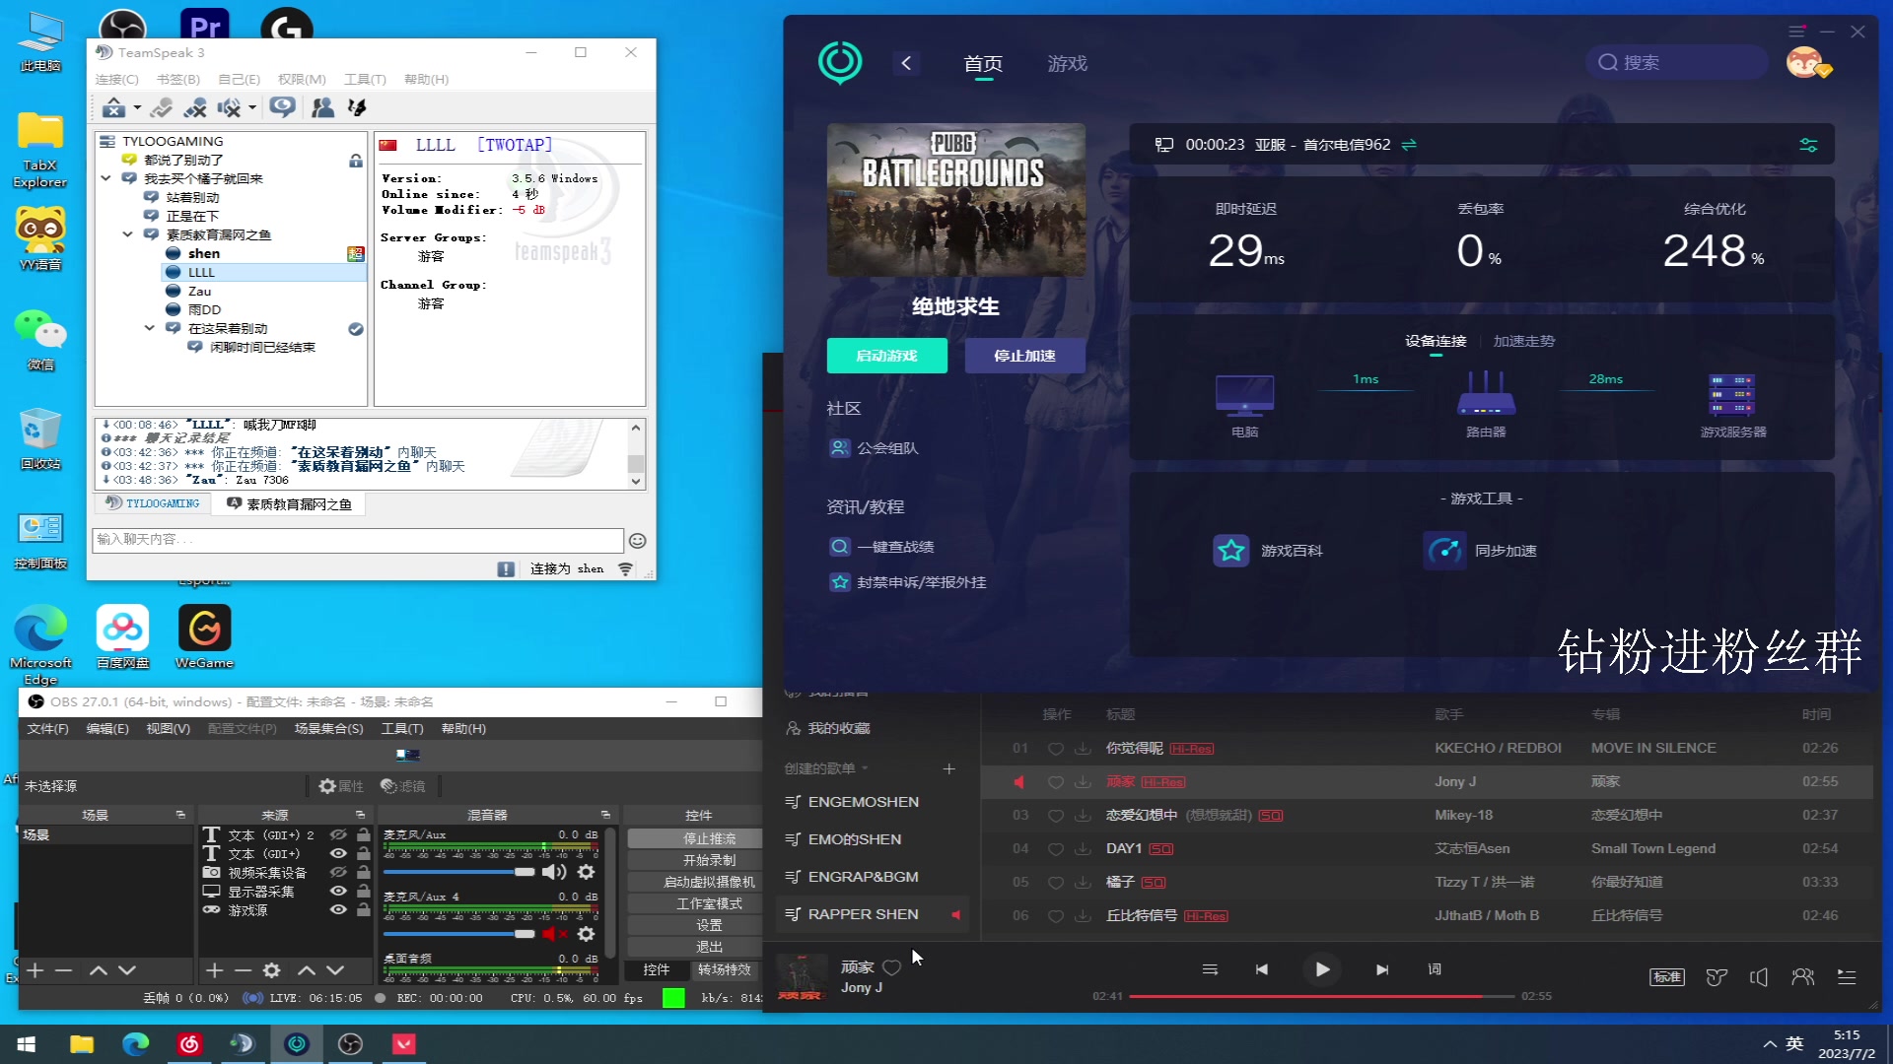Click switch server node arrows icon
1893x1064 pixels.
pos(1409,145)
